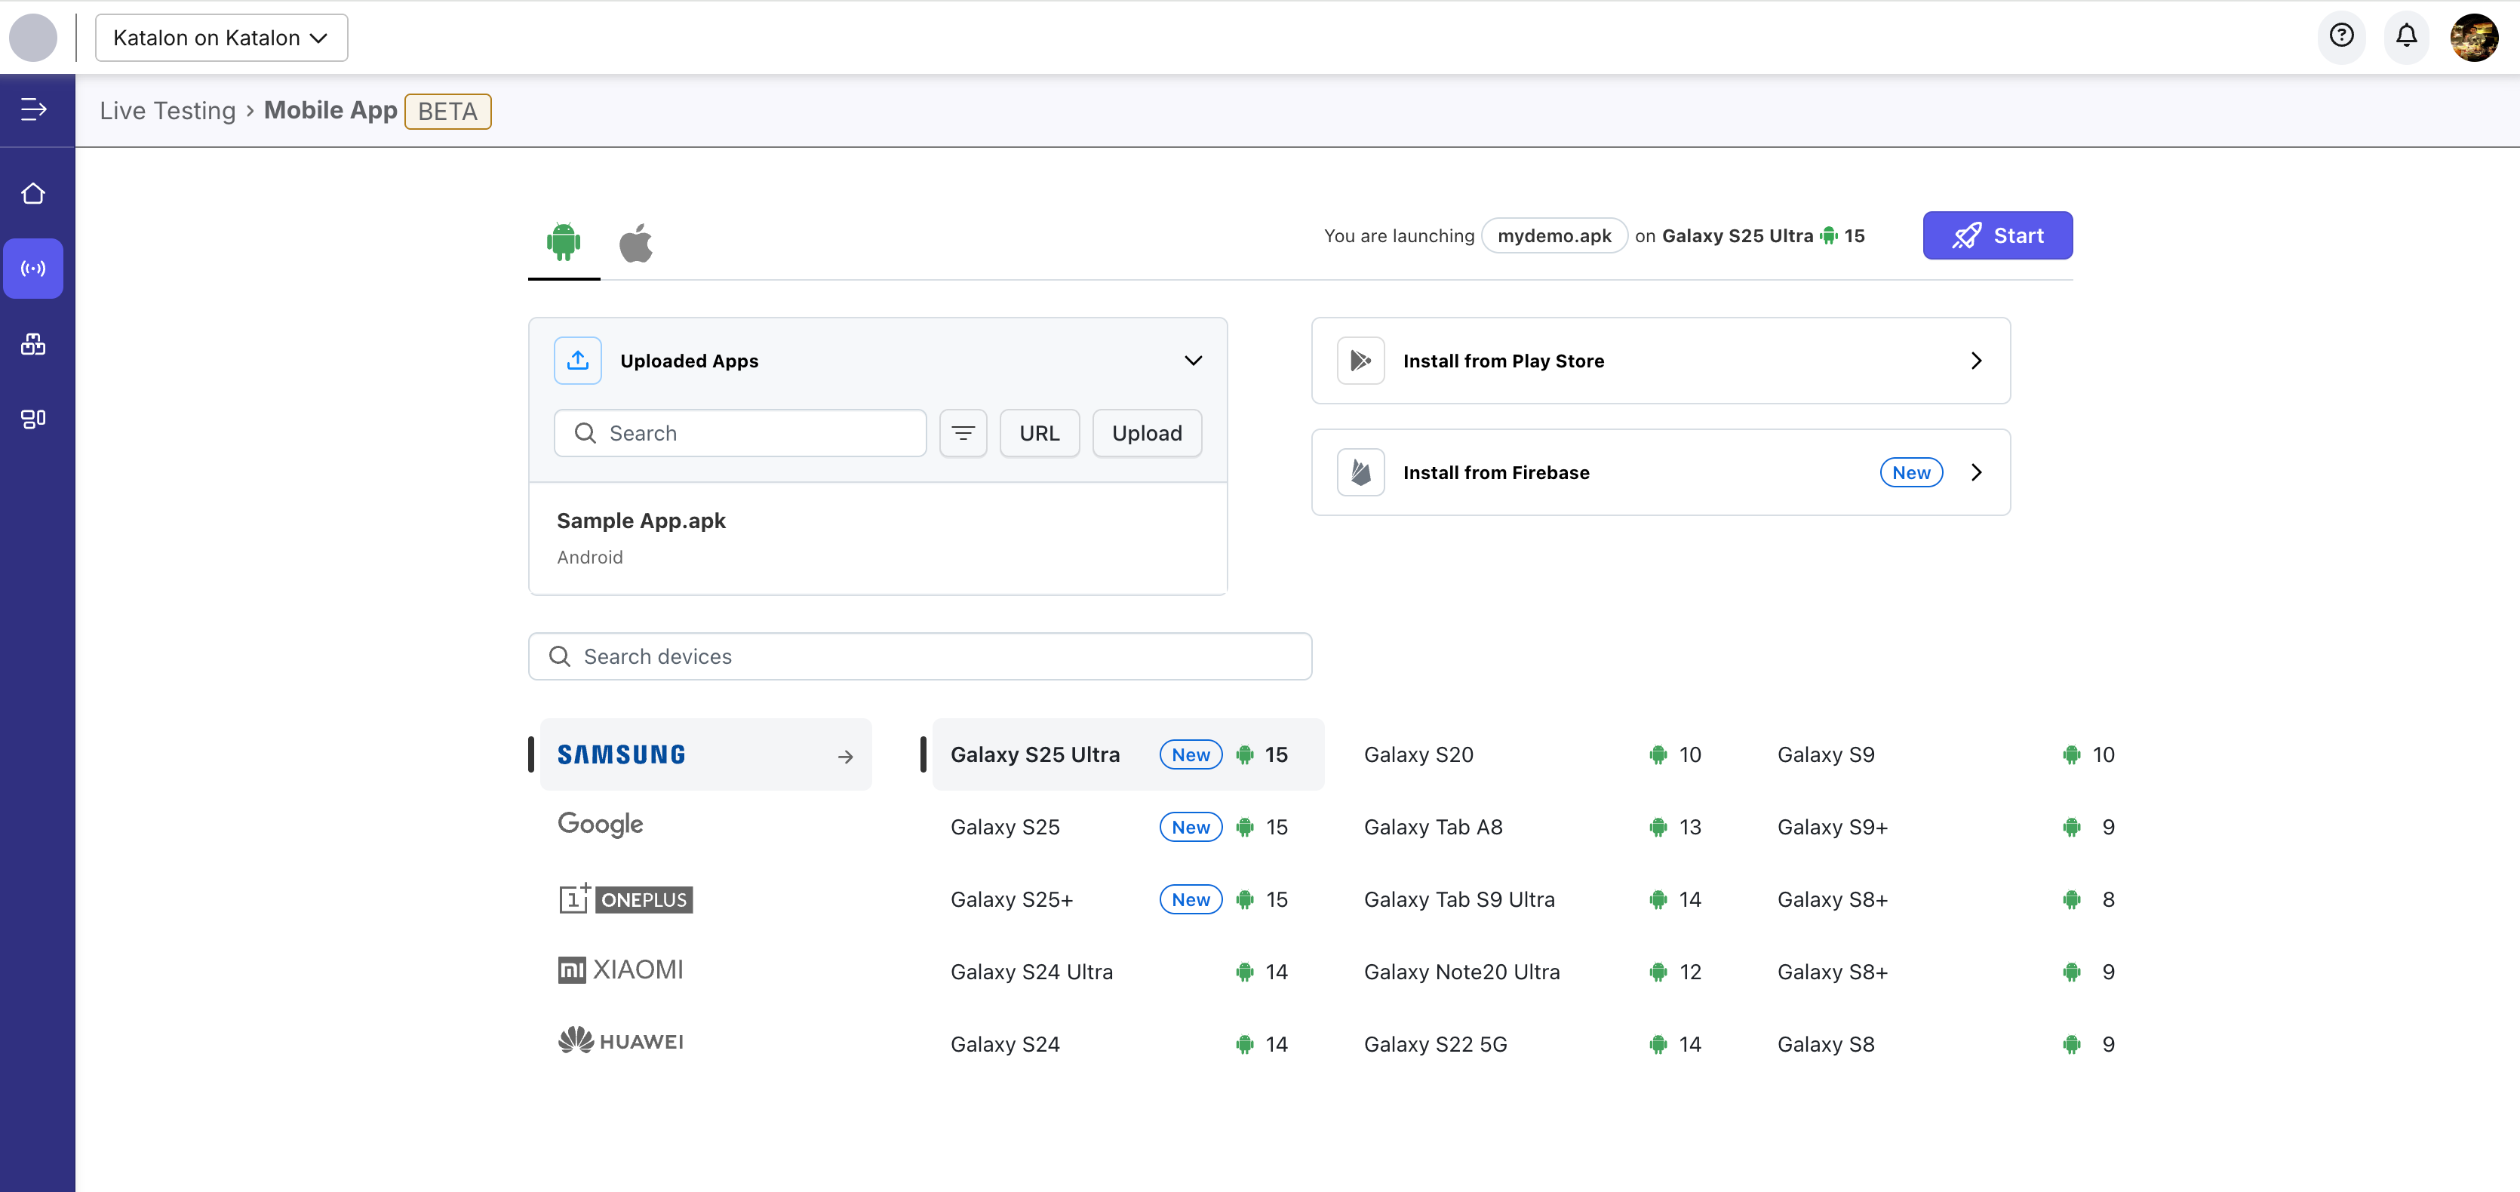
Task: Click the Search devices input field
Action: (920, 656)
